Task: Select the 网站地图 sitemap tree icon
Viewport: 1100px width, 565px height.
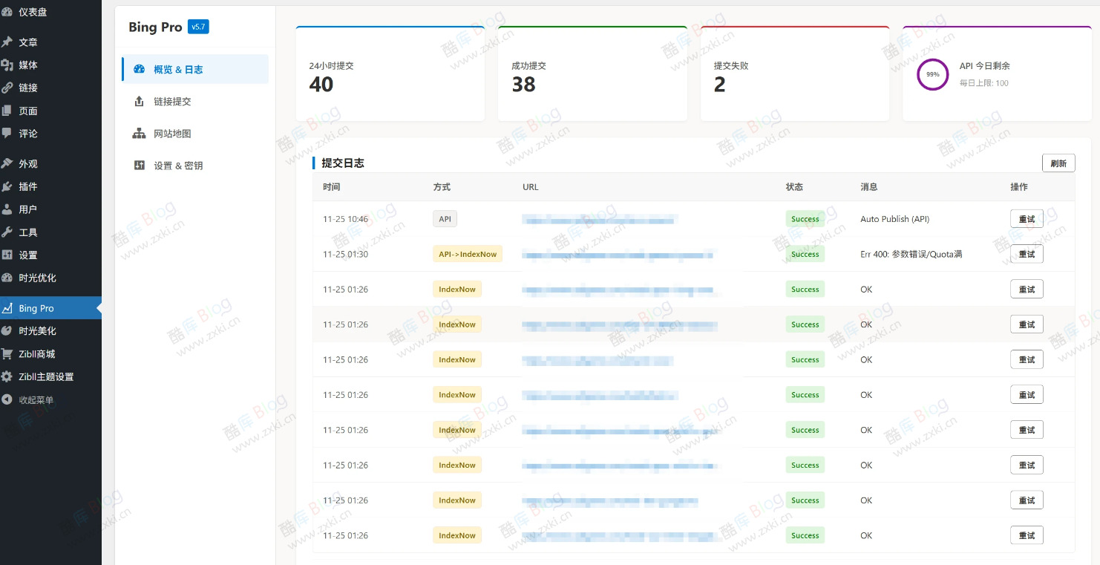Action: 140,133
